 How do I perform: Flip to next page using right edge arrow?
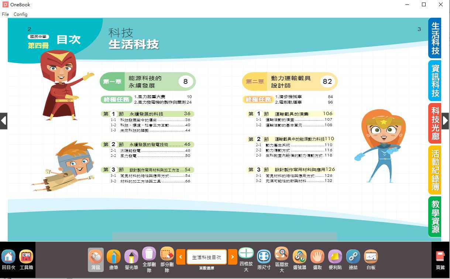coord(446,121)
